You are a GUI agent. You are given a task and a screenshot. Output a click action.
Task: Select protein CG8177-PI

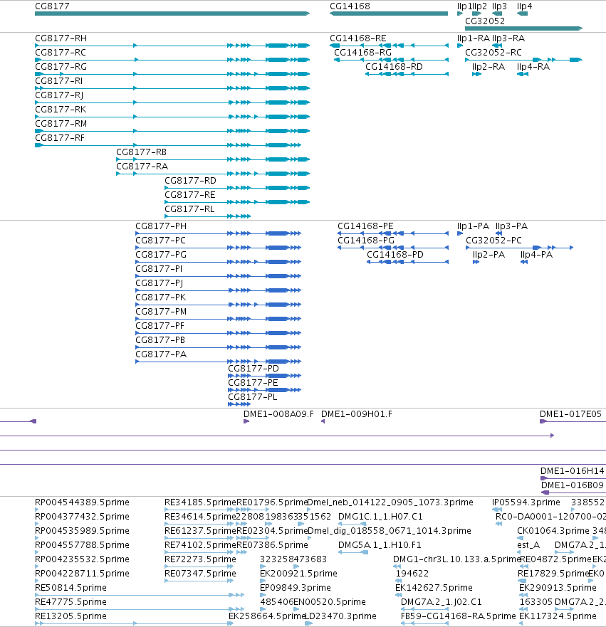tap(219, 276)
